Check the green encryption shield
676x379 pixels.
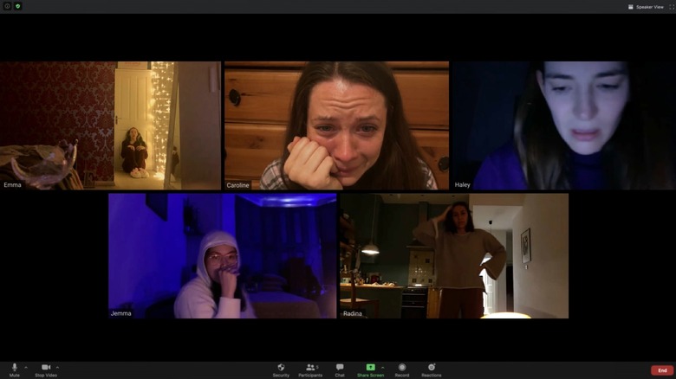coord(17,6)
